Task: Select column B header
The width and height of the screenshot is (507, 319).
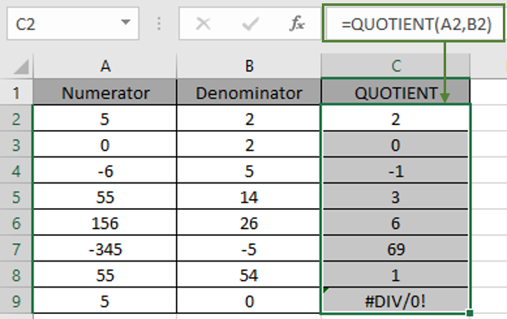Action: [249, 66]
